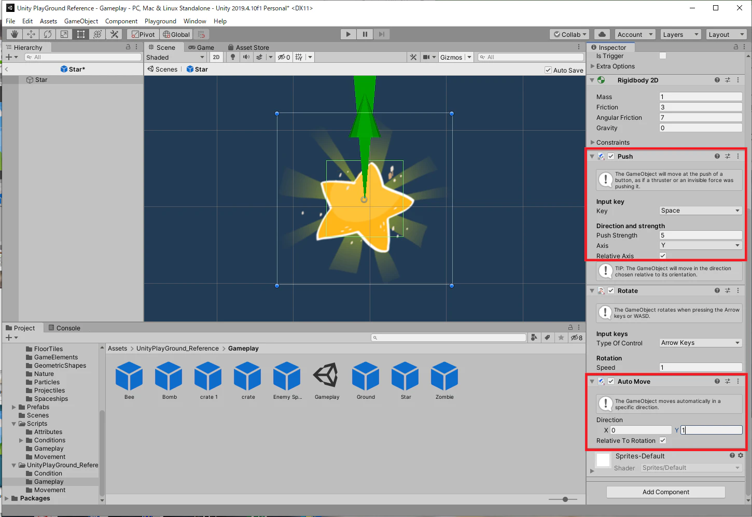Screen dimensions: 752x517
Task: Open the Layers dropdown
Action: [x=680, y=34]
